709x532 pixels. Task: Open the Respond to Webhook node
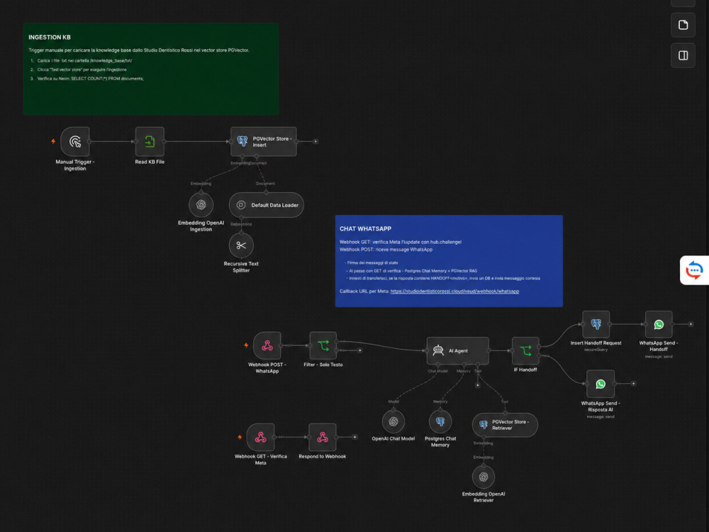(323, 438)
